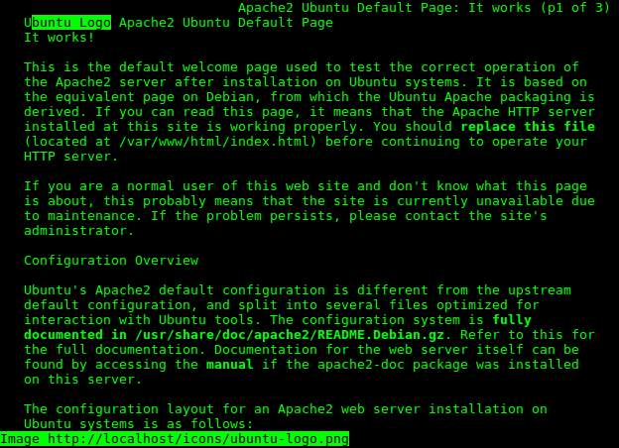The width and height of the screenshot is (619, 448).
Task: Follow the highlighted "Ubuntu Logo" link
Action: click(x=67, y=23)
